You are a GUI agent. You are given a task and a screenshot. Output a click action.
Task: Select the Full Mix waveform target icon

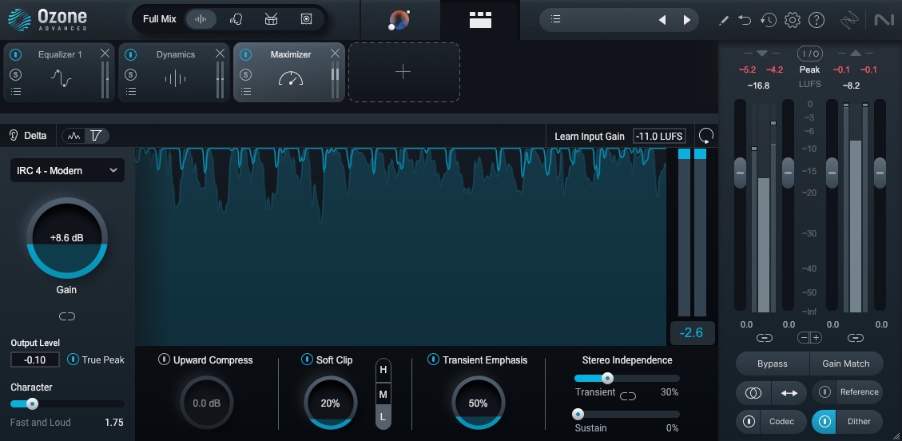click(x=201, y=19)
